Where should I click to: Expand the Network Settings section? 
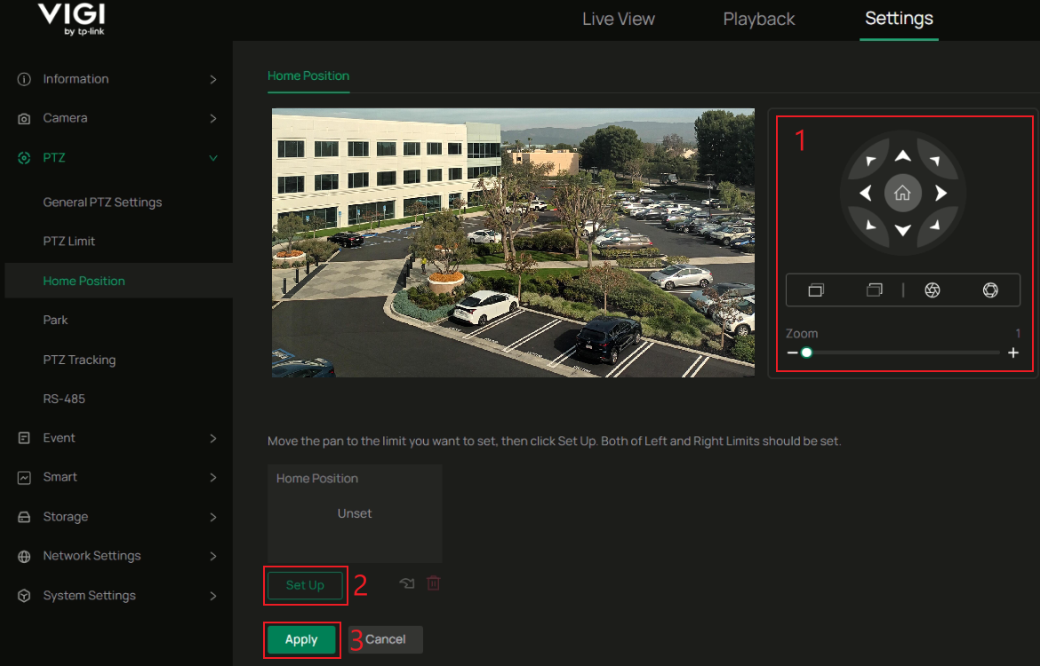coord(116,556)
